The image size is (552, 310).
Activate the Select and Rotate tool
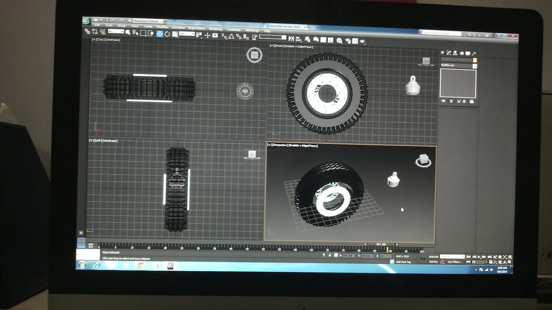click(x=167, y=34)
